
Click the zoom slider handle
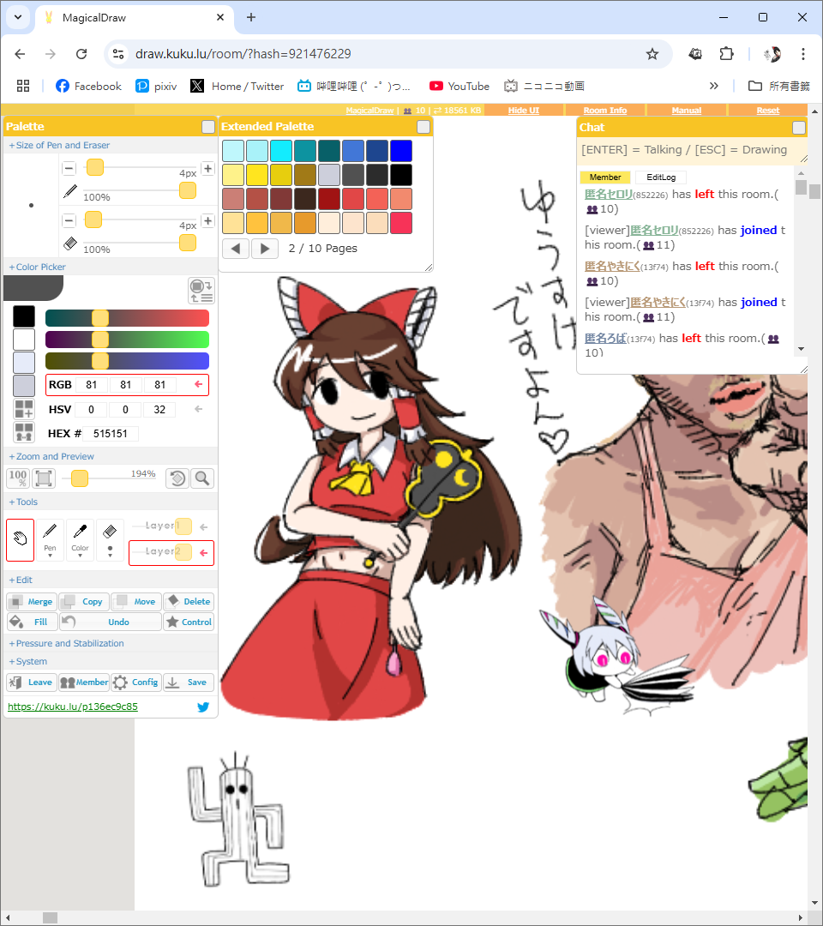(x=80, y=478)
